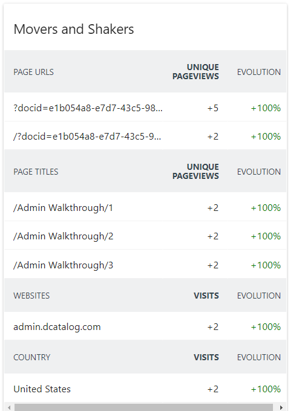The width and height of the screenshot is (299, 411).
Task: Open the admin.dcatalog.com website row
Action: 145,326
